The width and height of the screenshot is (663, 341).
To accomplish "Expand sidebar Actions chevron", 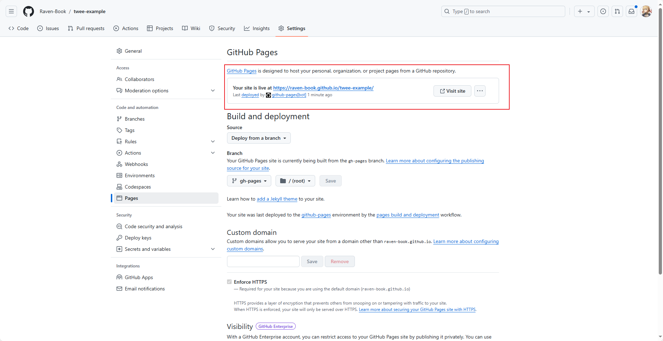I will click(x=213, y=153).
